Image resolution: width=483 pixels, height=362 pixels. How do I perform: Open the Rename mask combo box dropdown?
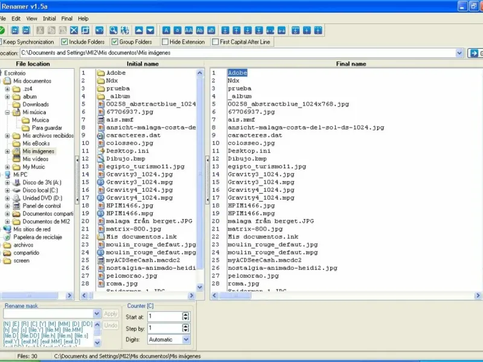tap(97, 314)
